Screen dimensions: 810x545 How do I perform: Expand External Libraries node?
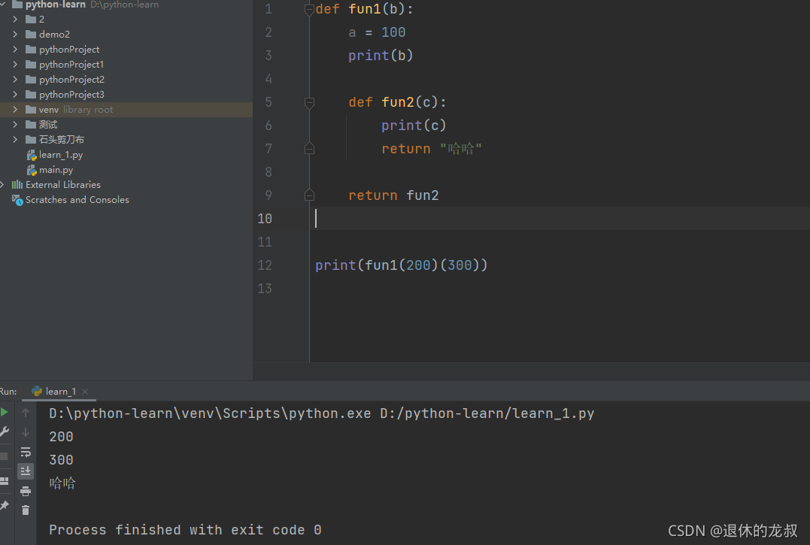pyautogui.click(x=2, y=184)
